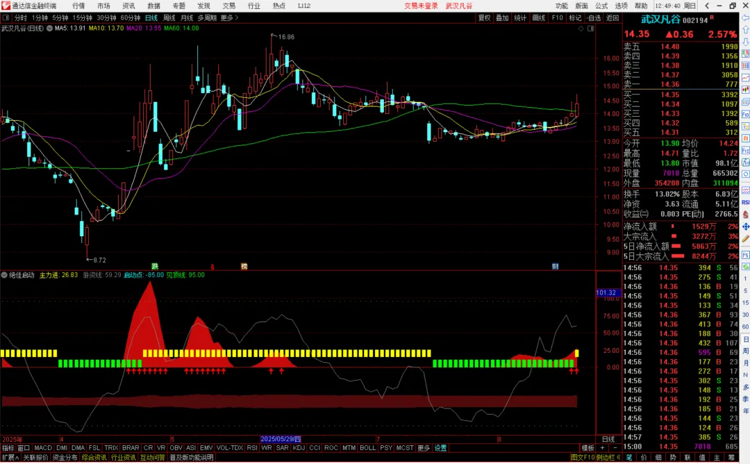Click 自选 to add to watchlist
The height and width of the screenshot is (464, 750).
tap(593, 17)
